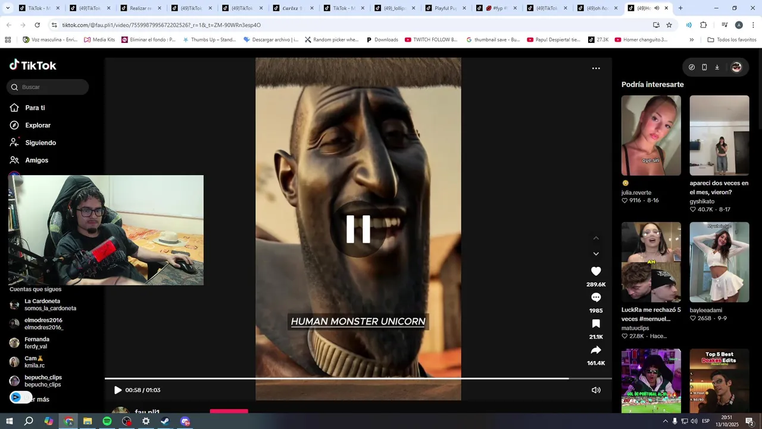This screenshot has width=762, height=429.
Task: Click the address bar URL
Action: tap(161, 25)
